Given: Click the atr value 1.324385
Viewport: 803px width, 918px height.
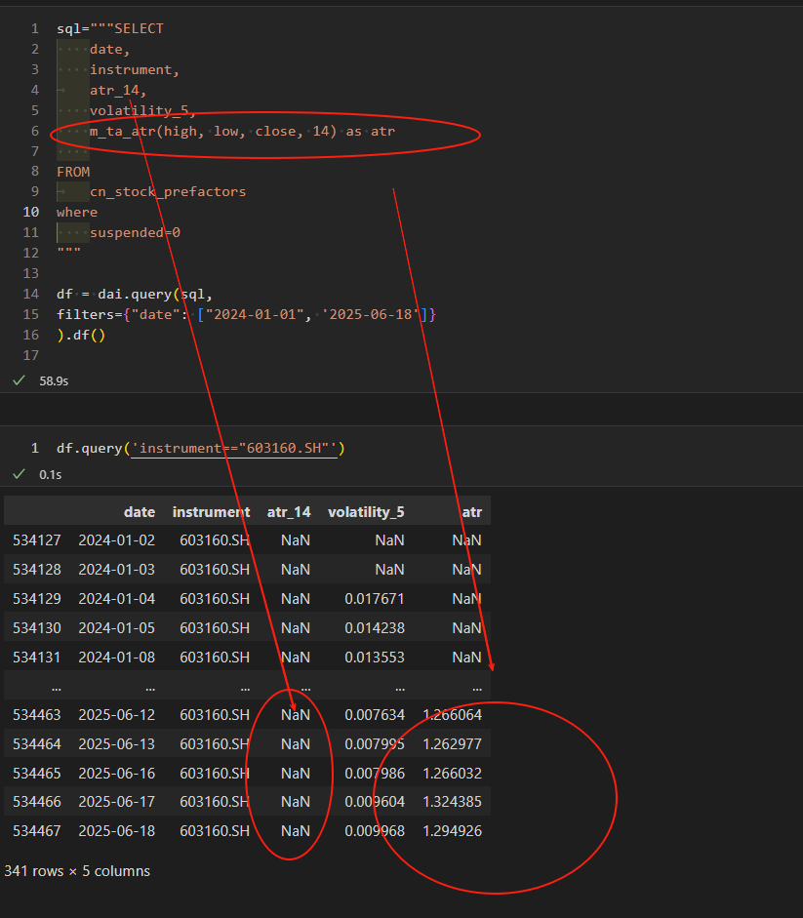Looking at the screenshot, I should [x=452, y=802].
